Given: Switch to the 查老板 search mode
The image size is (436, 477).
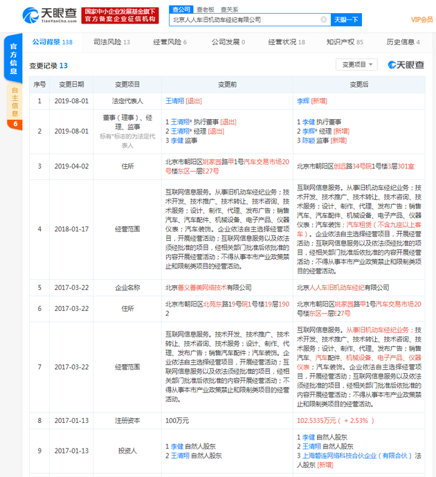Looking at the screenshot, I should [x=204, y=9].
